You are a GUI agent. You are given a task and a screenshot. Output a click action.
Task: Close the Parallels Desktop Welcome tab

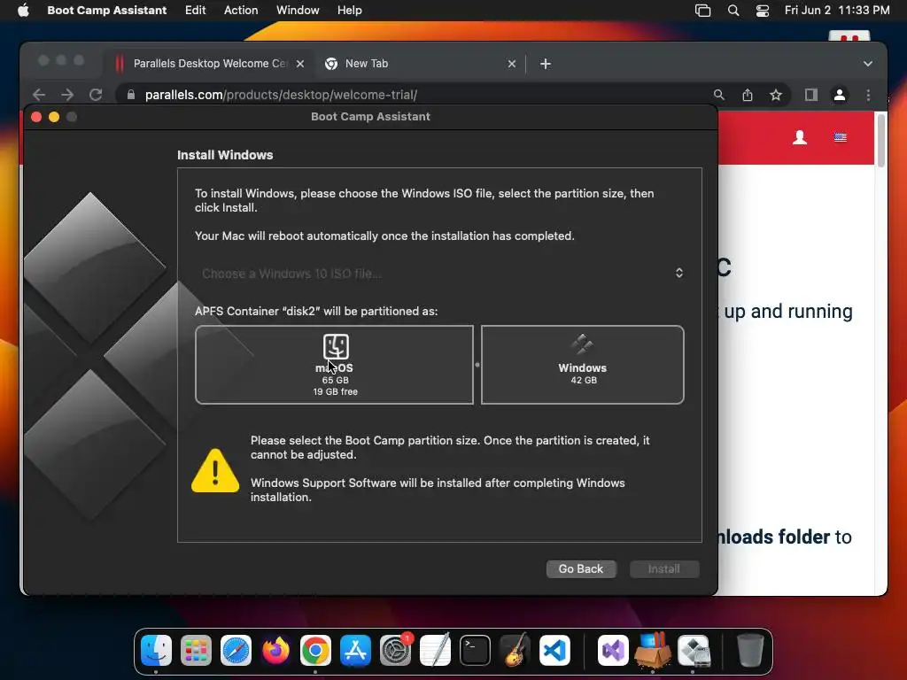pyautogui.click(x=300, y=64)
